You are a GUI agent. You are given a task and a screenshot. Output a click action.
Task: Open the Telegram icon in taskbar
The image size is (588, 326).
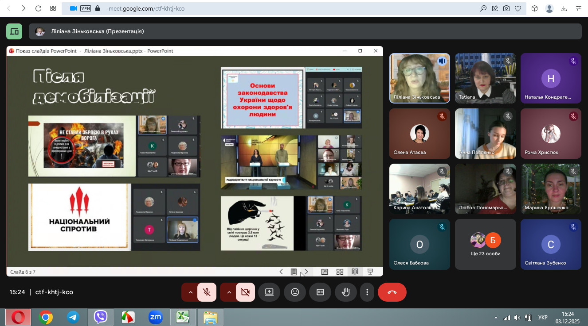[73, 317]
